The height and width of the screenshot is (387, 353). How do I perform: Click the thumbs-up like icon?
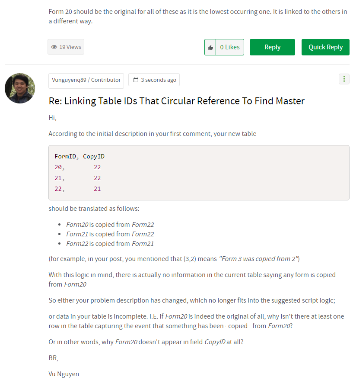click(x=210, y=47)
